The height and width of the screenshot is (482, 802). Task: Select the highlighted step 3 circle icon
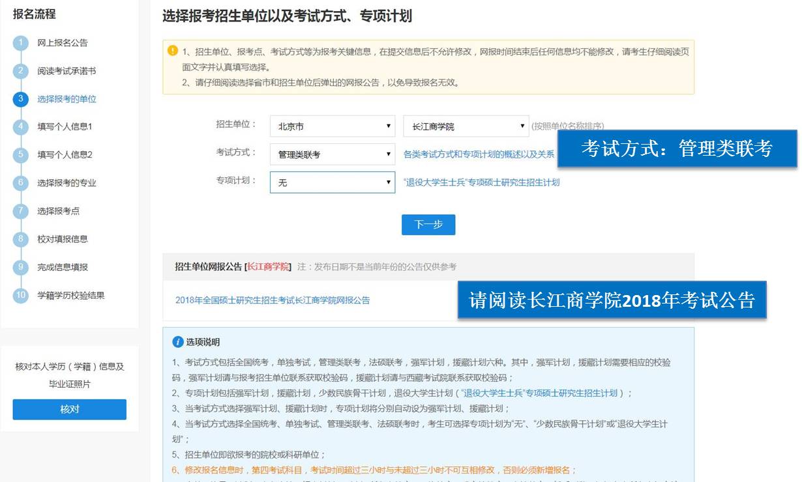pos(21,100)
